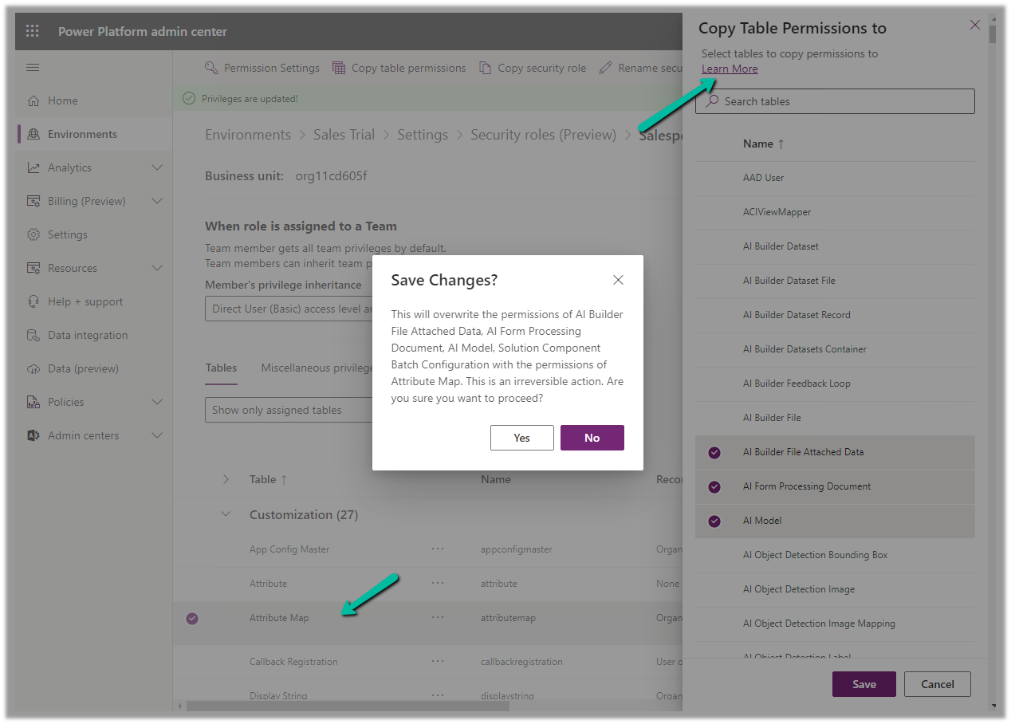The width and height of the screenshot is (1011, 724).
Task: Click the Environments icon in the sidebar
Action: coord(33,134)
